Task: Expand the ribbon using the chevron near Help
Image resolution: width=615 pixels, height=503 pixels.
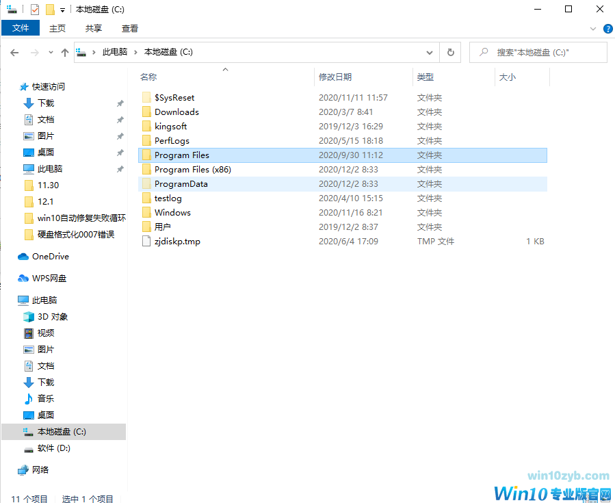Action: tap(592, 29)
